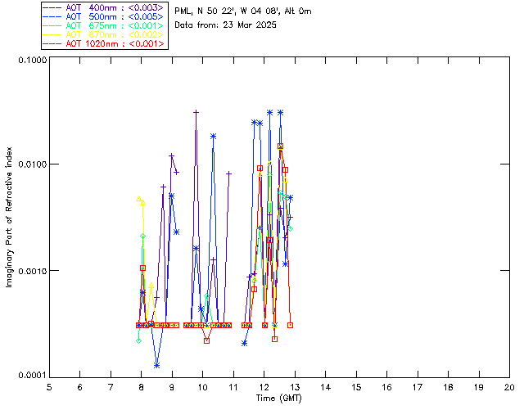The height and width of the screenshot is (419, 524).
Task: Click the 0.0001 y-axis tick label
Action: [29, 376]
